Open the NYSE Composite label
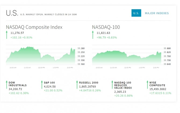Screen dimensions: 180x113 click(157, 84)
